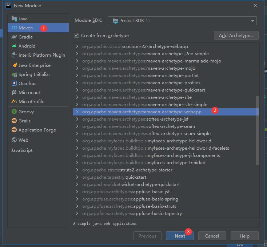Image resolution: width=267 pixels, height=247 pixels.
Task: Click the Next button
Action: pos(180,236)
